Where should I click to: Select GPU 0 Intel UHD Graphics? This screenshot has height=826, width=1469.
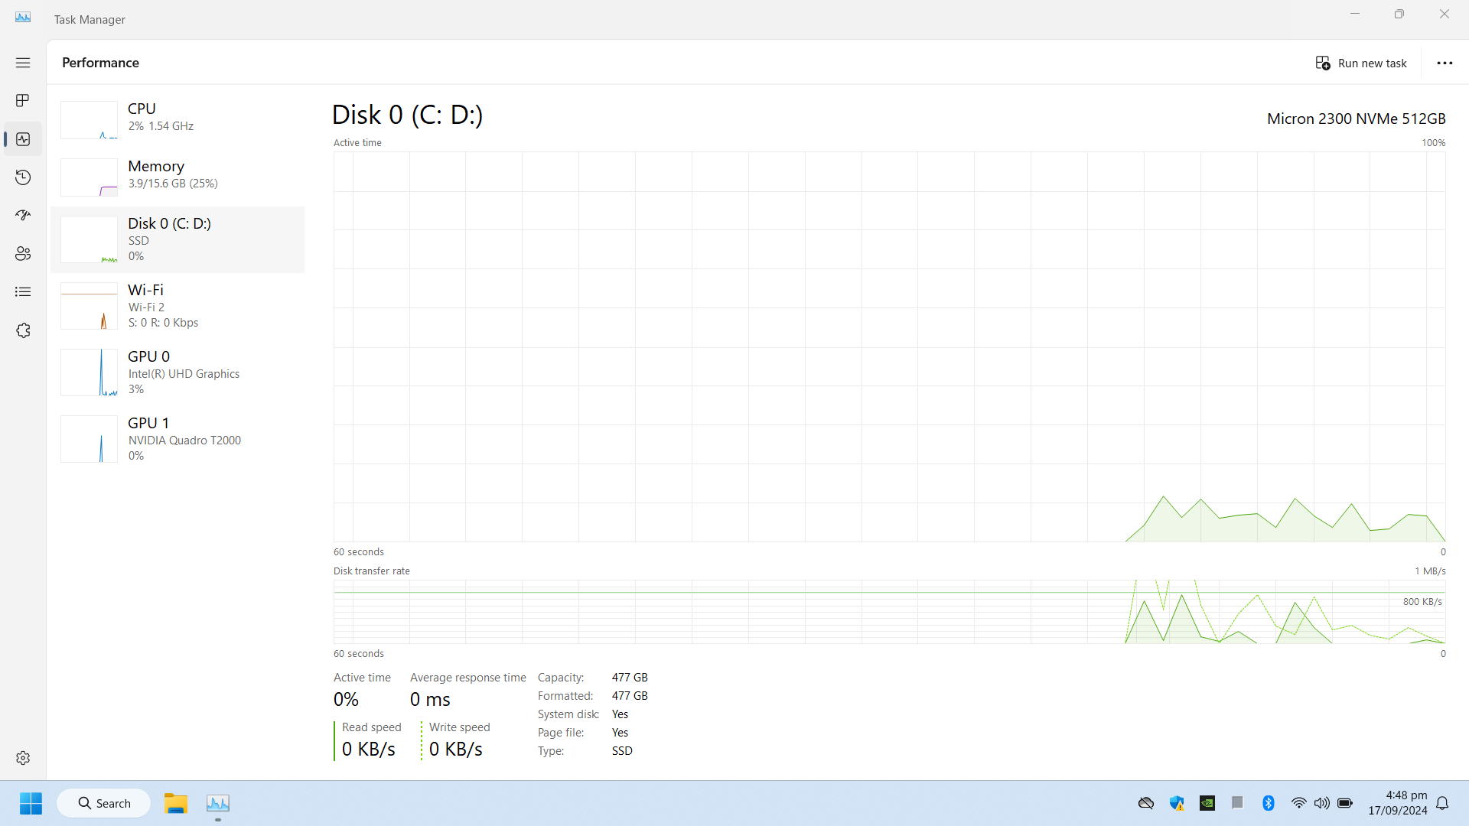[x=178, y=372]
